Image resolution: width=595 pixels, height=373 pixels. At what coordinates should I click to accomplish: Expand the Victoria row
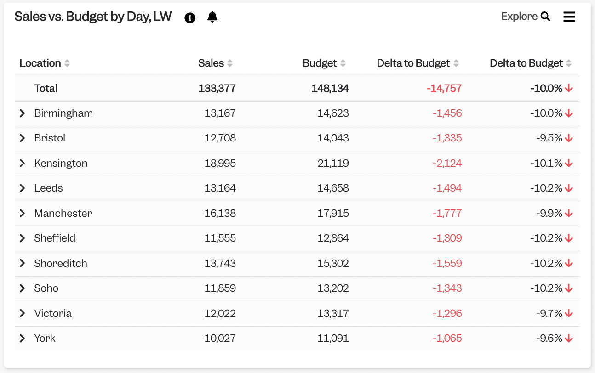(22, 313)
